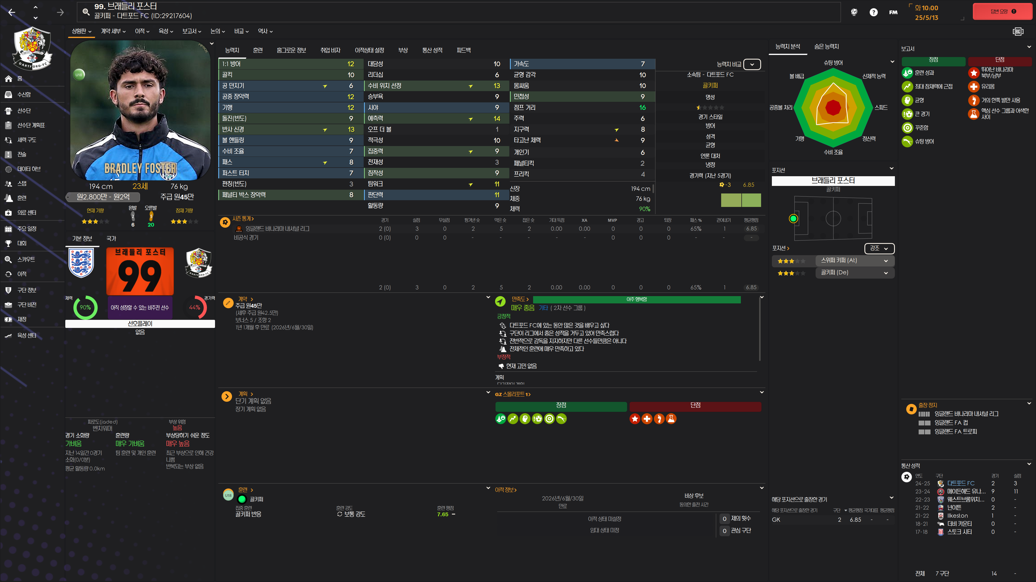Click the player search input field
Image resolution: width=1036 pixels, height=582 pixels.
point(458,12)
